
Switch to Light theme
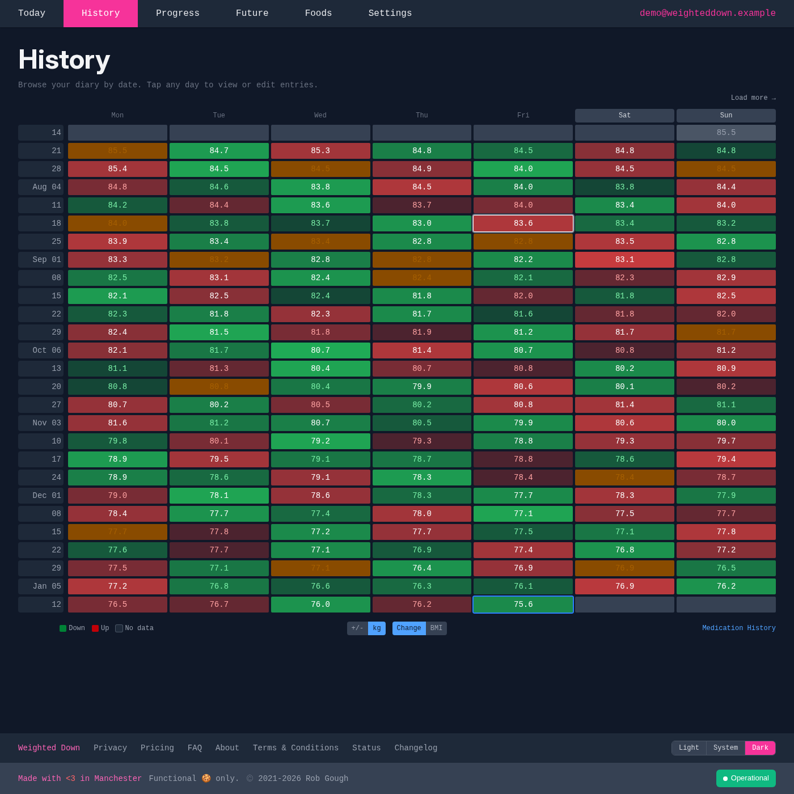click(689, 747)
